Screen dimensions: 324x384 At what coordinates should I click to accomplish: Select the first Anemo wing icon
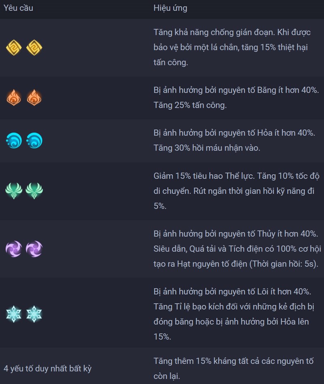(x=14, y=190)
